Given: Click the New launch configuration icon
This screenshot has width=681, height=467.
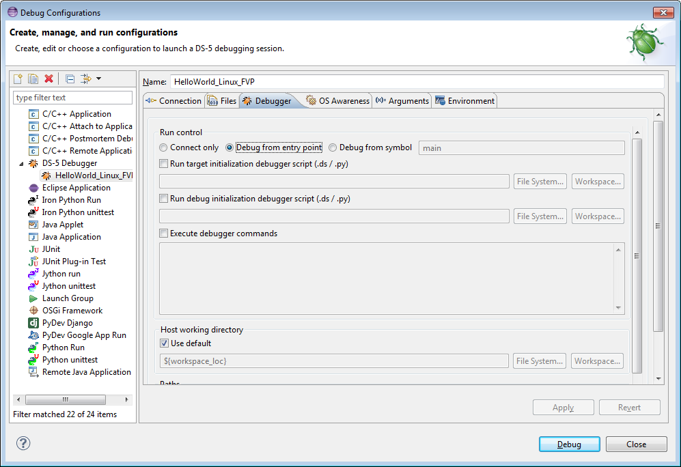Looking at the screenshot, I should coord(18,79).
